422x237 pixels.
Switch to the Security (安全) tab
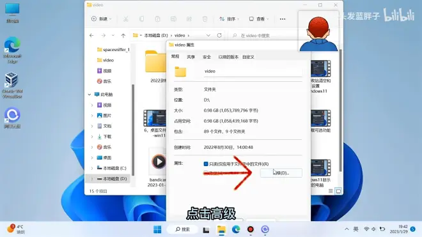pos(207,57)
